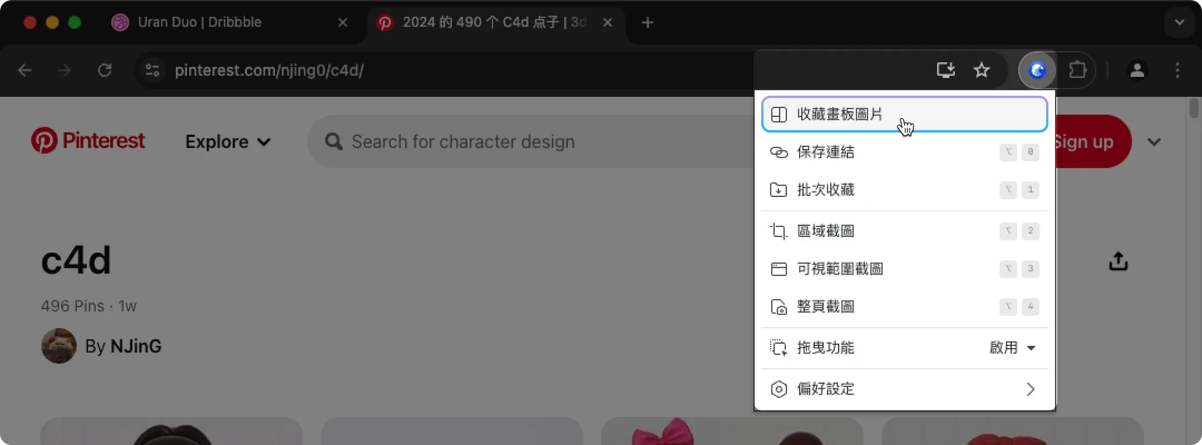Open a new browser tab
Image resolution: width=1202 pixels, height=445 pixels.
[647, 22]
